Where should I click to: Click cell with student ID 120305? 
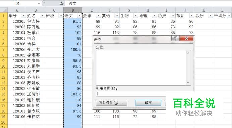pos(17,21)
